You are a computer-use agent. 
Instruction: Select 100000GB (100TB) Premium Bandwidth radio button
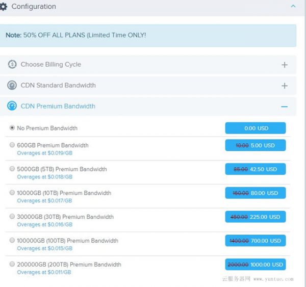click(x=12, y=241)
